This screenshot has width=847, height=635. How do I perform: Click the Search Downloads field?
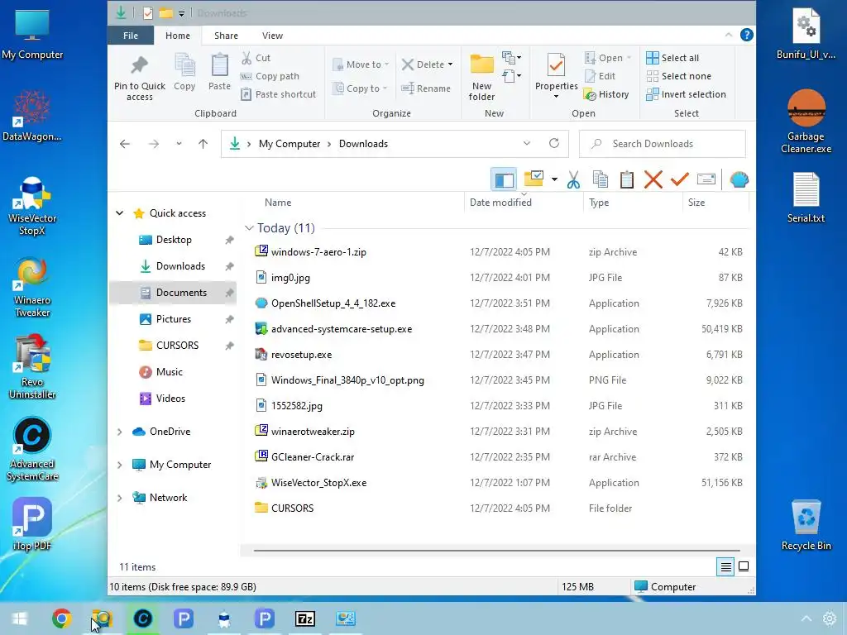(663, 144)
